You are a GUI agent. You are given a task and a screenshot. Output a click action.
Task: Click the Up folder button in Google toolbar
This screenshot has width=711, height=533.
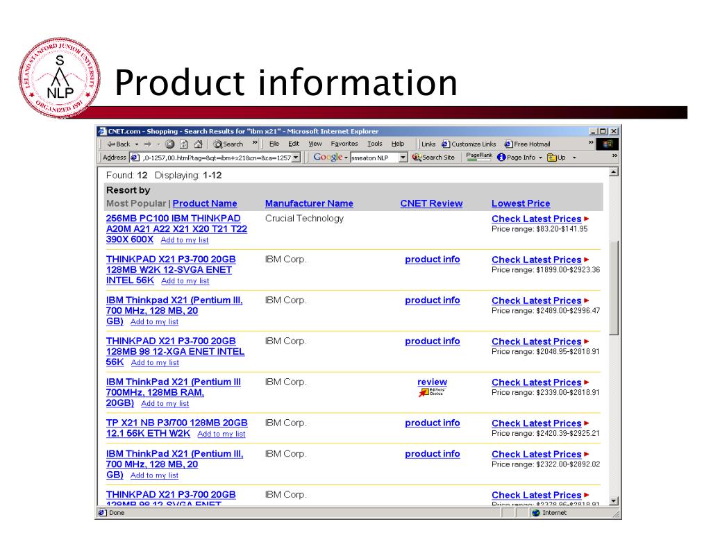(558, 158)
